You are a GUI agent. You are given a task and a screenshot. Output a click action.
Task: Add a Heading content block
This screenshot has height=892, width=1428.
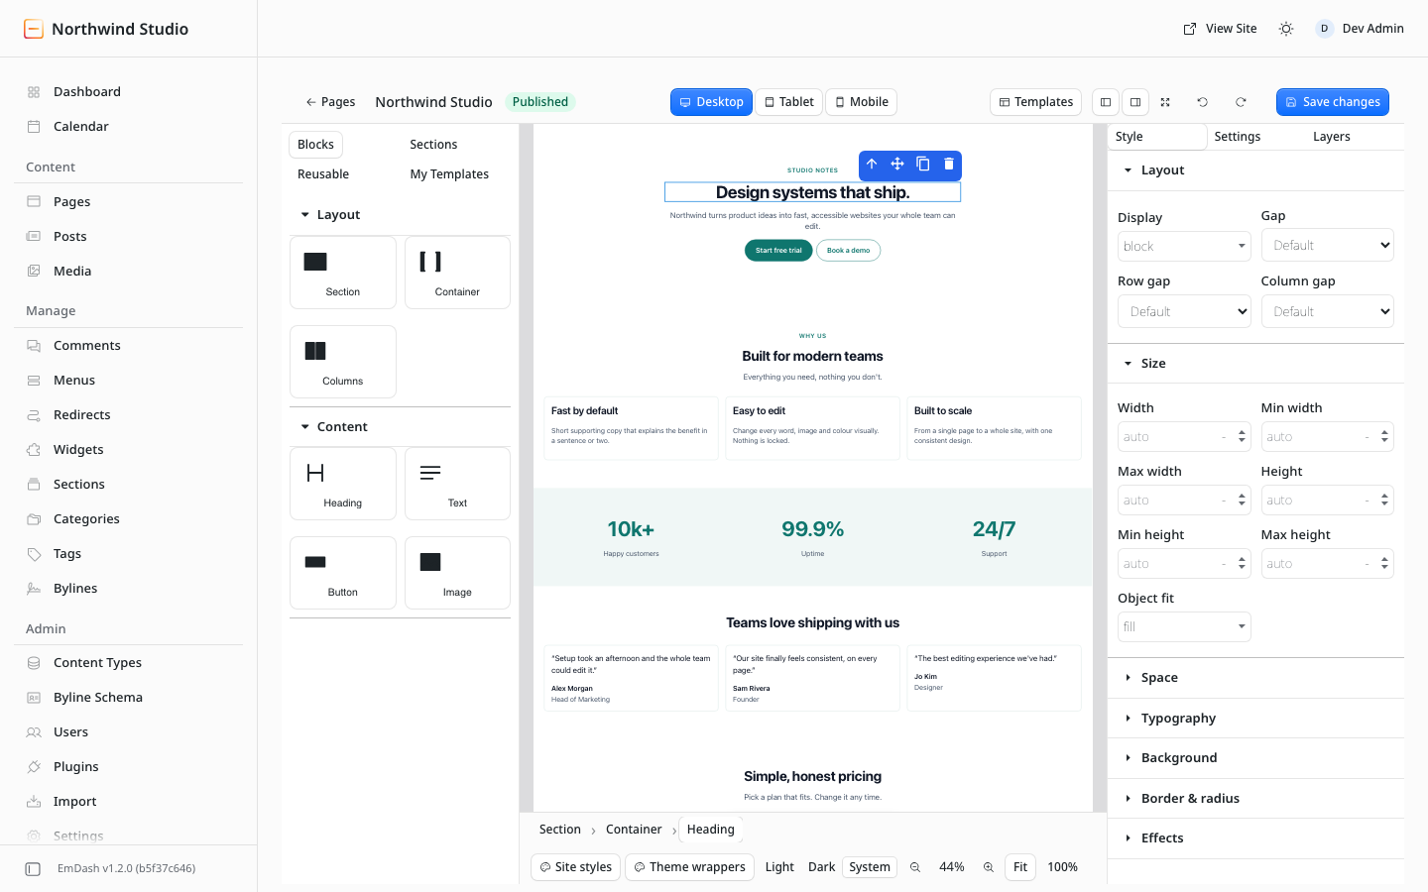pyautogui.click(x=343, y=484)
